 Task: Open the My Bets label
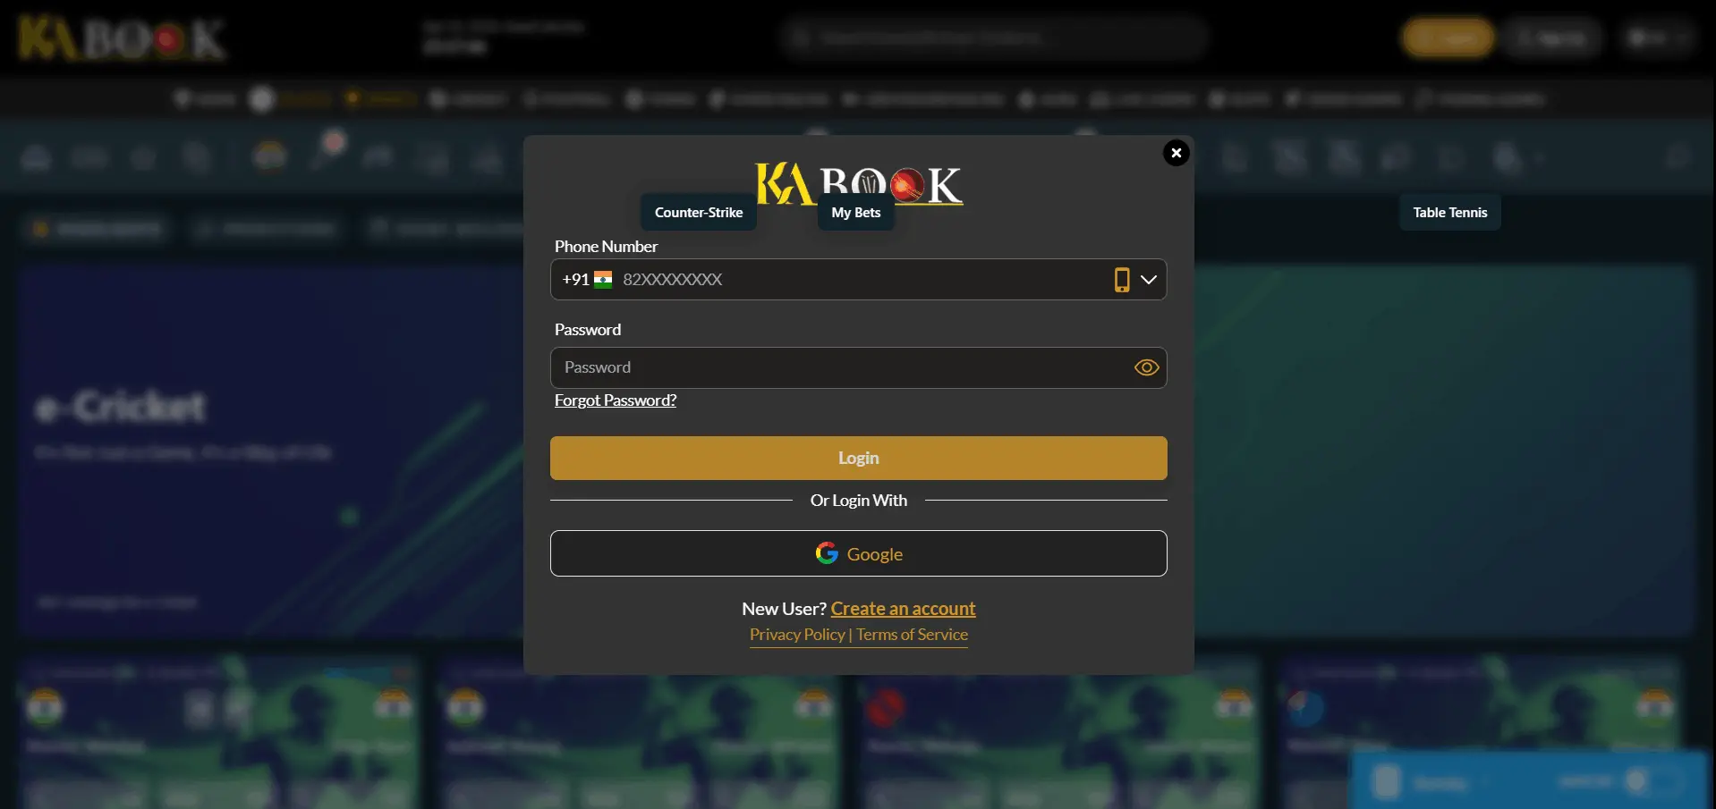(855, 213)
